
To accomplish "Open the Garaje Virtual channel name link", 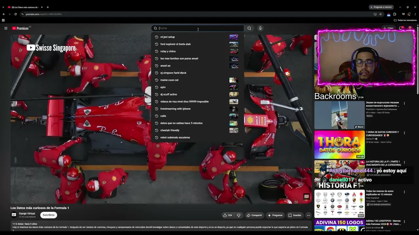I will (27, 213).
